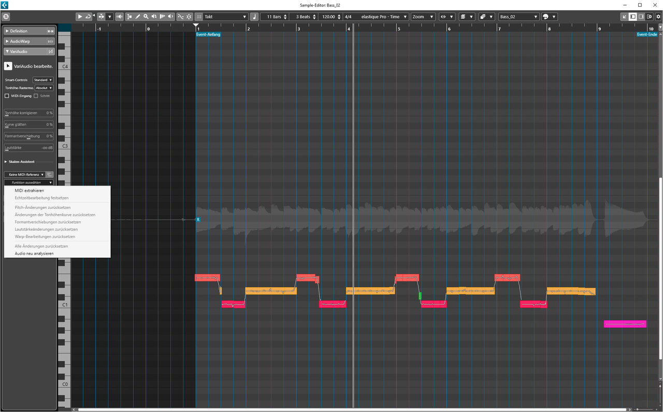The image size is (663, 412).
Task: Choose MIDI extrahieren from the menu
Action: coord(29,191)
